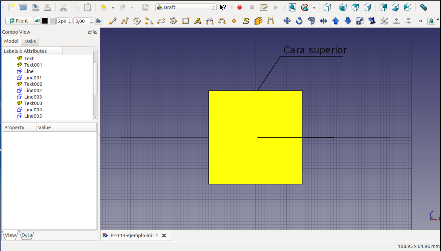Select the Rectangle drawing tool
This screenshot has width=441, height=251.
point(186,21)
